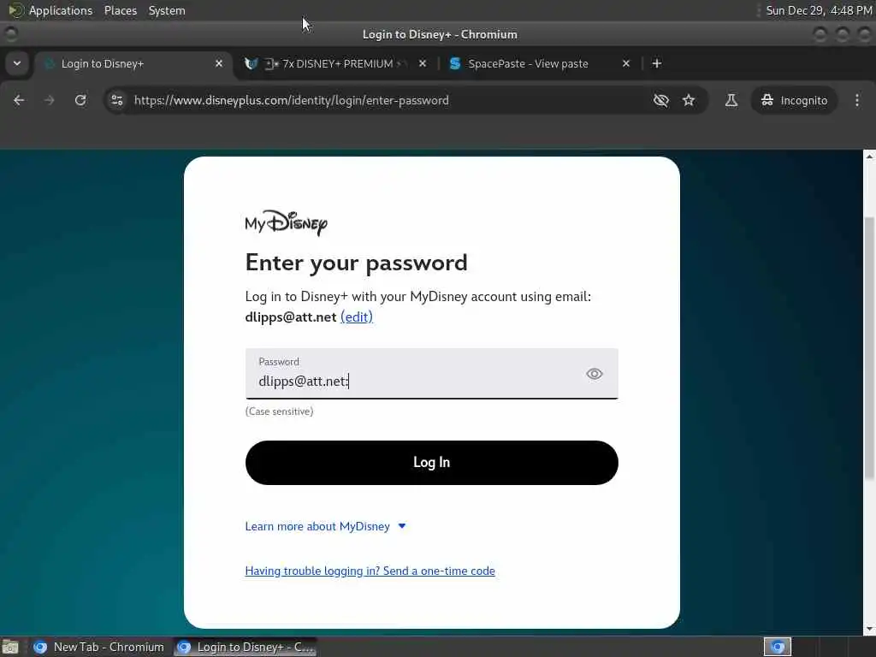Click the Enter your password heading

(x=357, y=263)
